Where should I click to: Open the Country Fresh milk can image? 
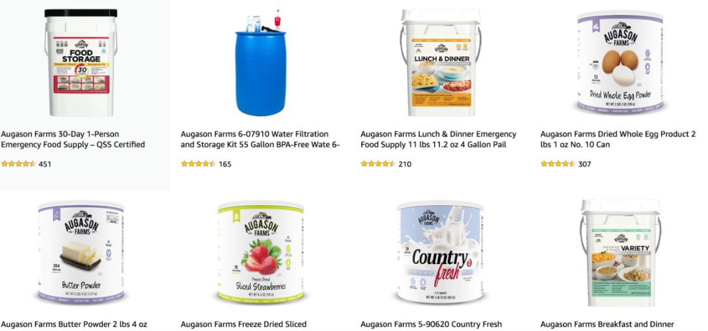pyautogui.click(x=441, y=253)
